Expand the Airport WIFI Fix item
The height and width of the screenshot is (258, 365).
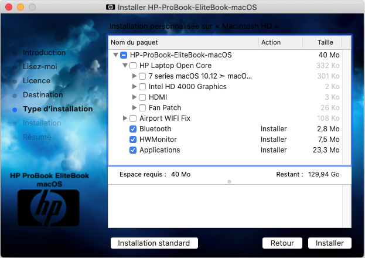[125, 118]
